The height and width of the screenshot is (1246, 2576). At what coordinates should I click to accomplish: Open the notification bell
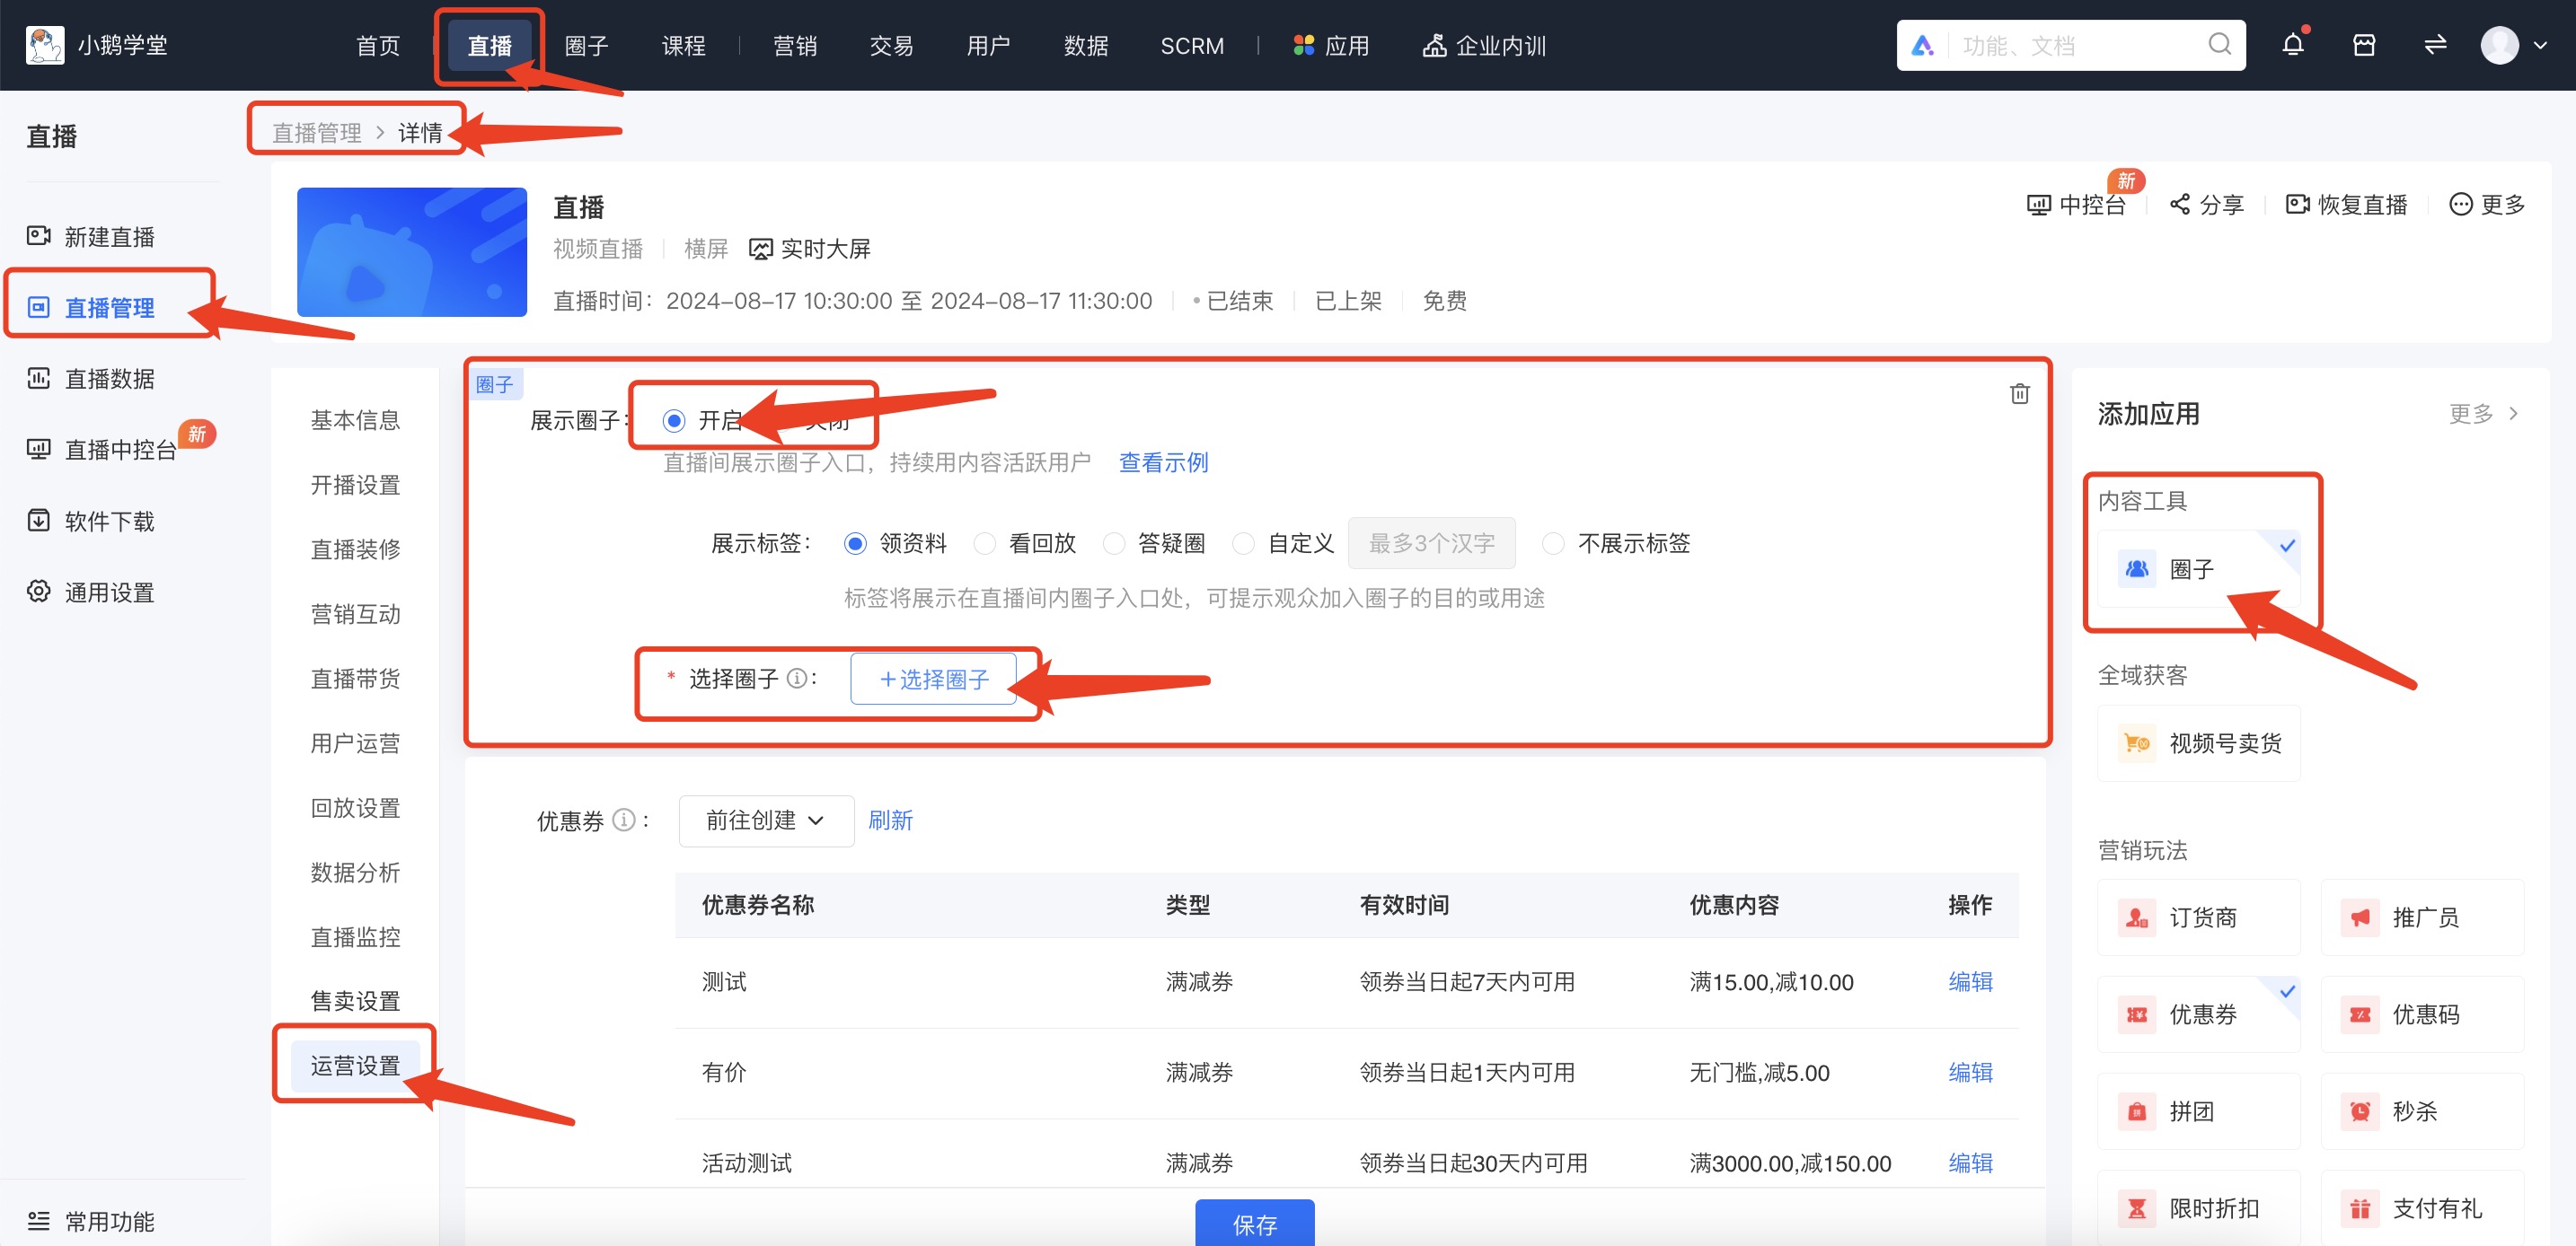[2291, 44]
